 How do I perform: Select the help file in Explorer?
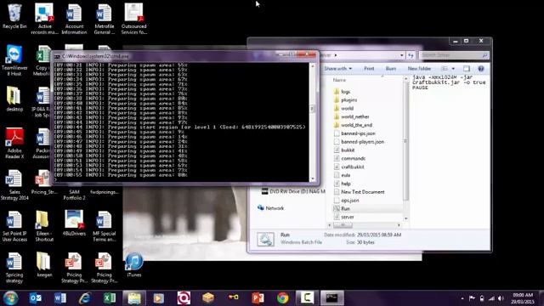pos(342,184)
